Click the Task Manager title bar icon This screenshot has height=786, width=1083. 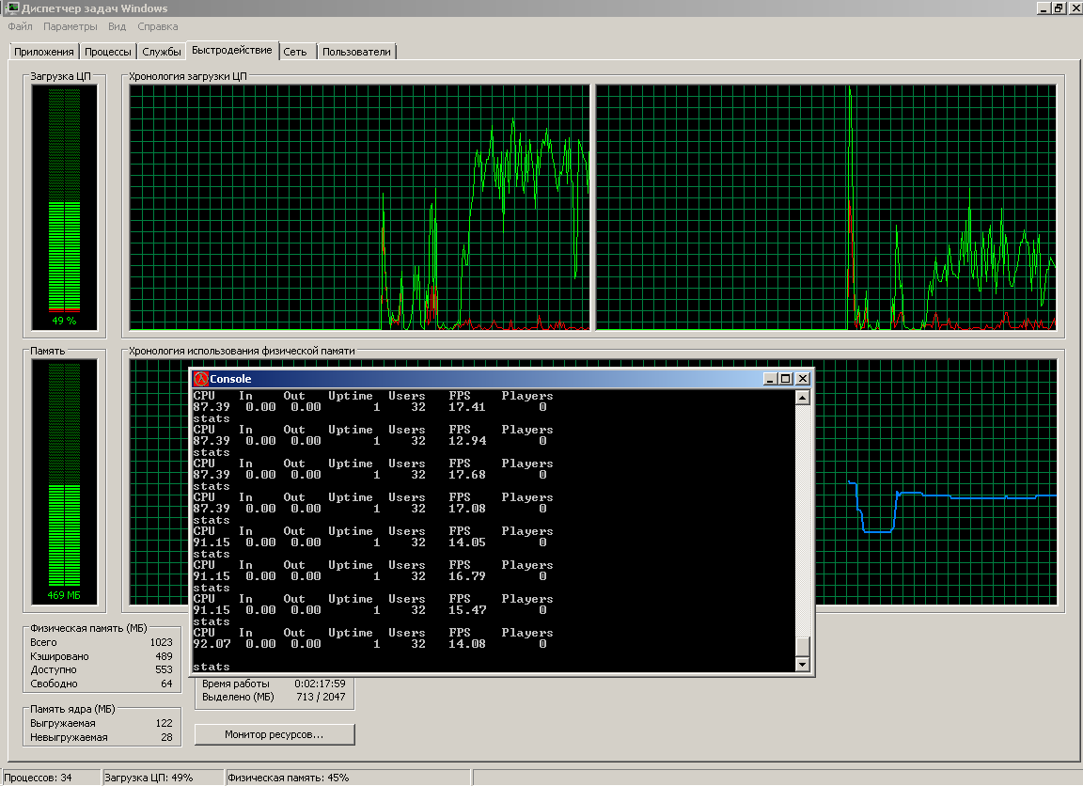(x=11, y=8)
